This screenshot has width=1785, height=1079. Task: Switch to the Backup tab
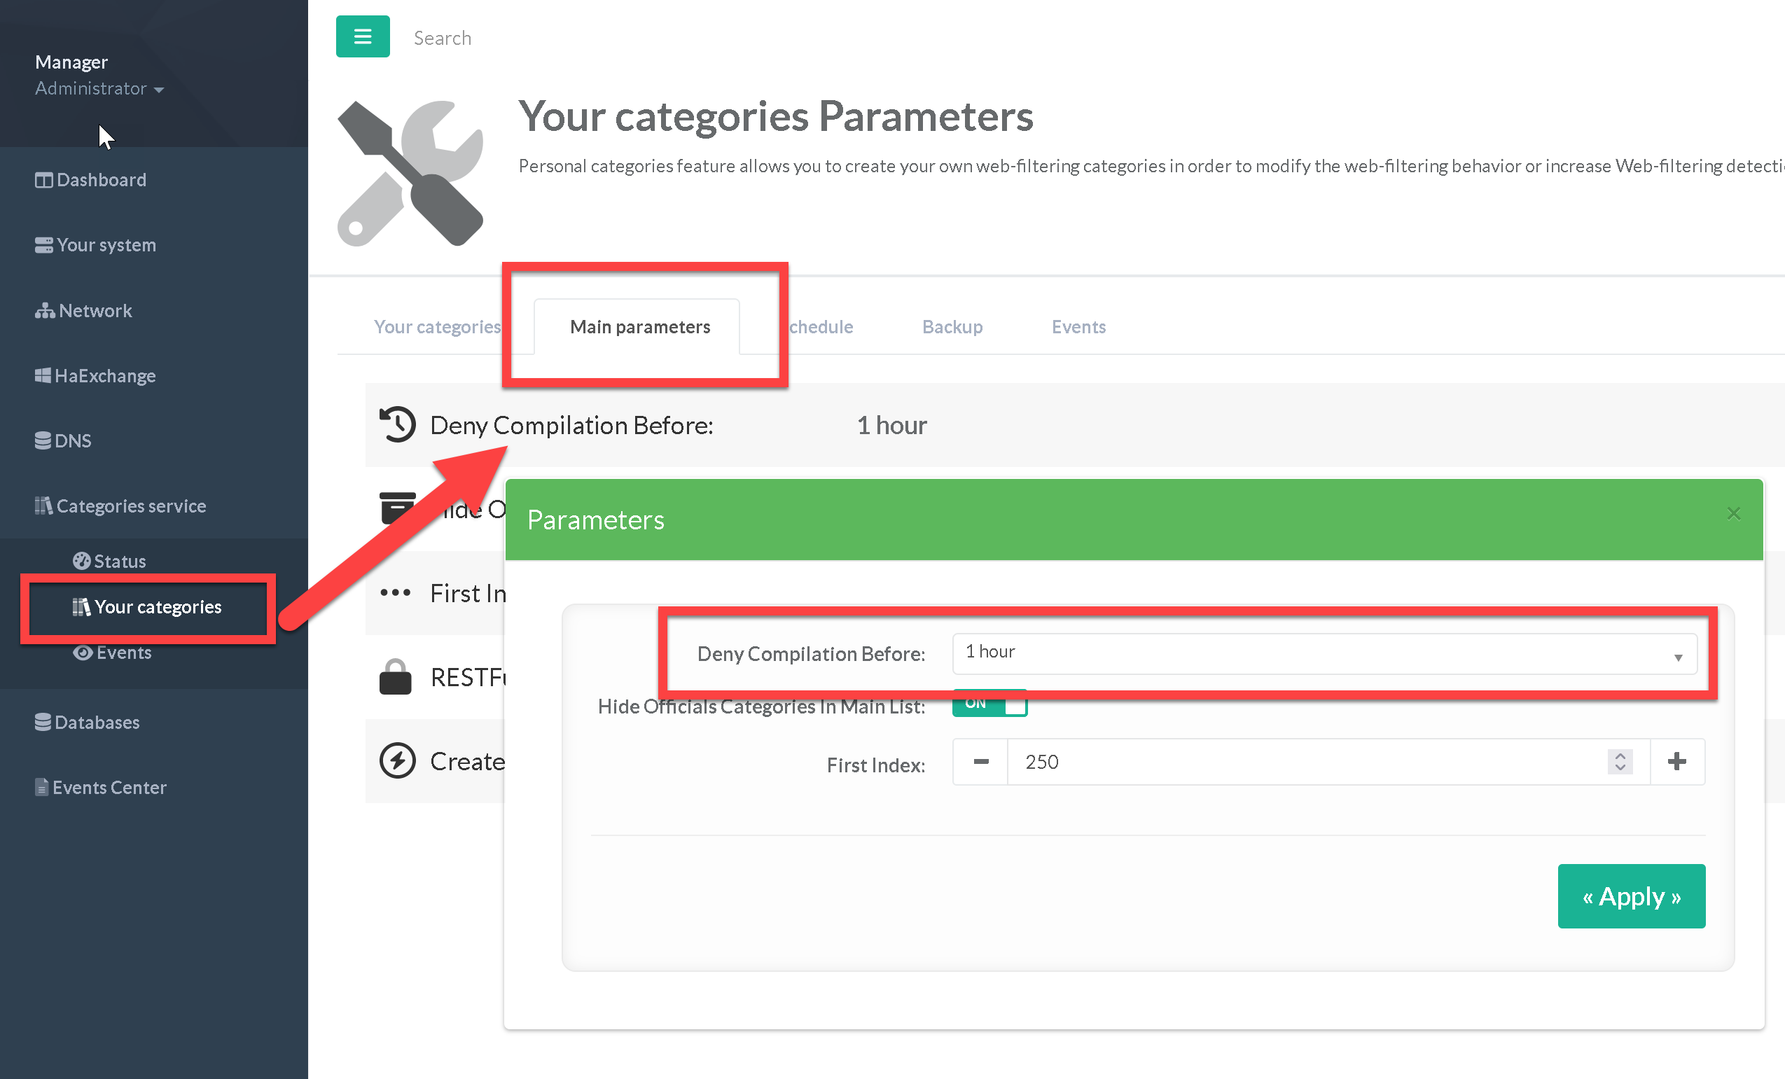click(x=952, y=326)
